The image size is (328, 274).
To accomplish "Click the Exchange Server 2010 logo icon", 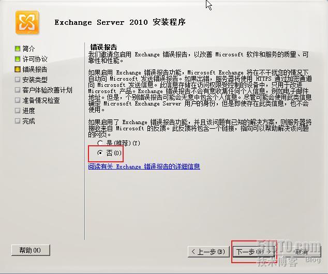I will click(x=27, y=22).
